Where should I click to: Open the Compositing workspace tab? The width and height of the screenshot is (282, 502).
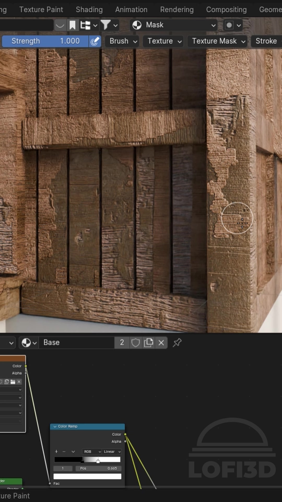(226, 10)
